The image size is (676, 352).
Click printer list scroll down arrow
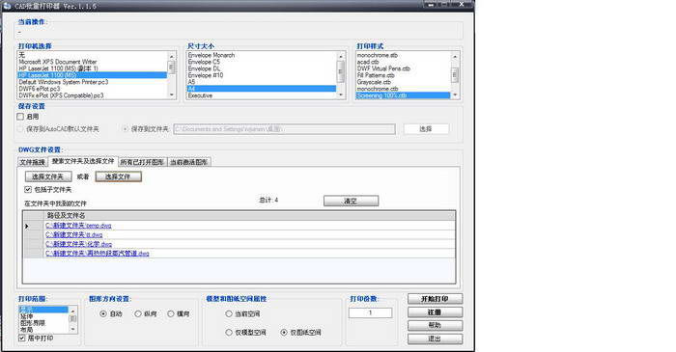tap(172, 95)
